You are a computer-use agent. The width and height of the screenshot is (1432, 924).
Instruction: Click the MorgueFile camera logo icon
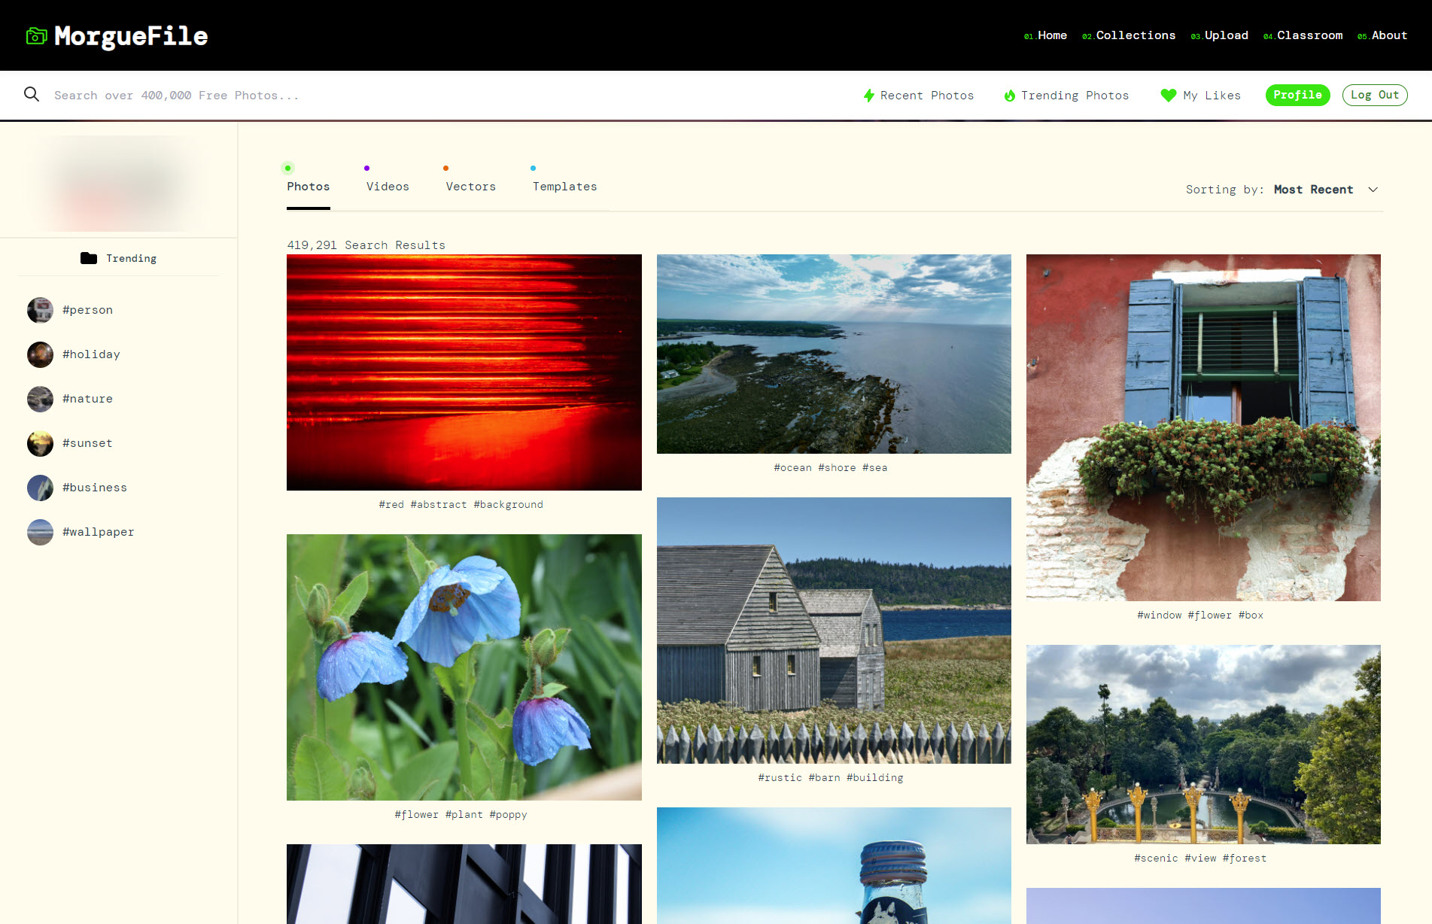point(37,35)
